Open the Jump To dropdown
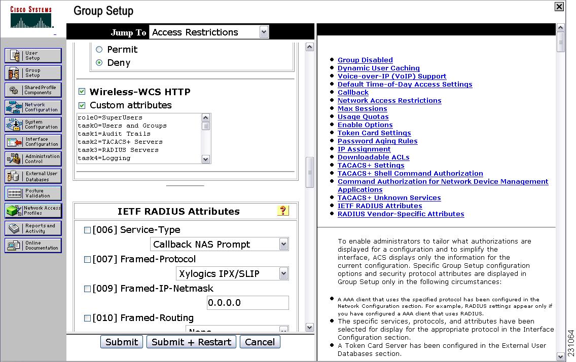This screenshot has height=362, width=576. point(209,32)
